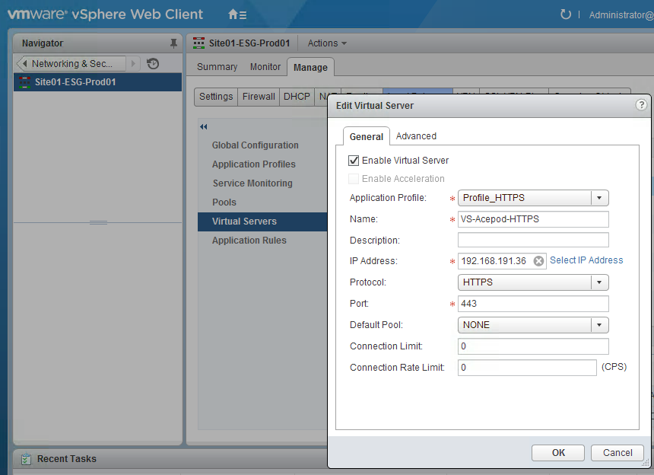Switch to General tab in dialog
The height and width of the screenshot is (475, 654).
(x=367, y=136)
